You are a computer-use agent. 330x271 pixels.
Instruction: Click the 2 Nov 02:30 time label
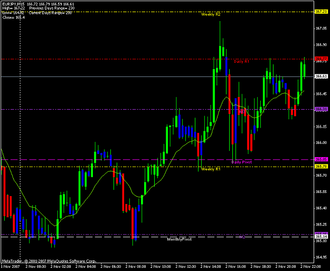pyautogui.click(x=61, y=267)
